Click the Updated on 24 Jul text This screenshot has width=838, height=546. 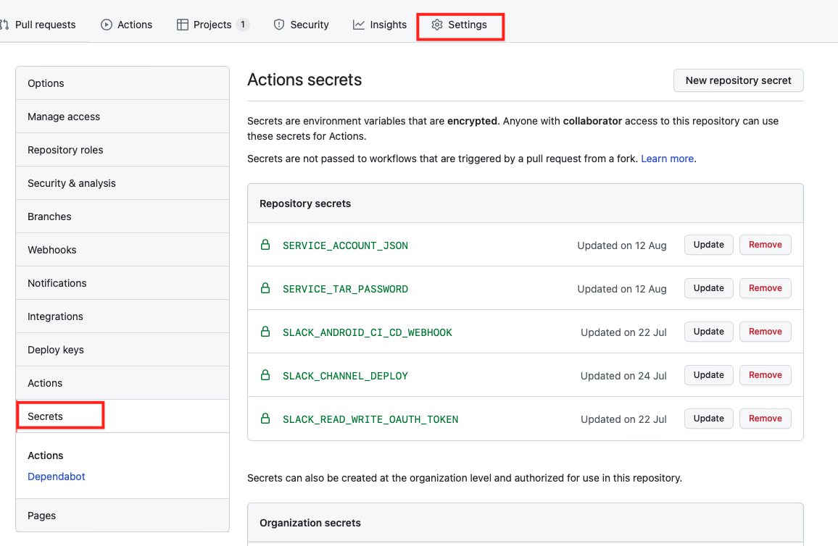(623, 376)
